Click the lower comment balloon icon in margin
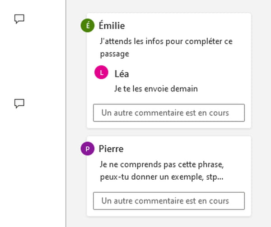271x227 pixels. [x=19, y=104]
